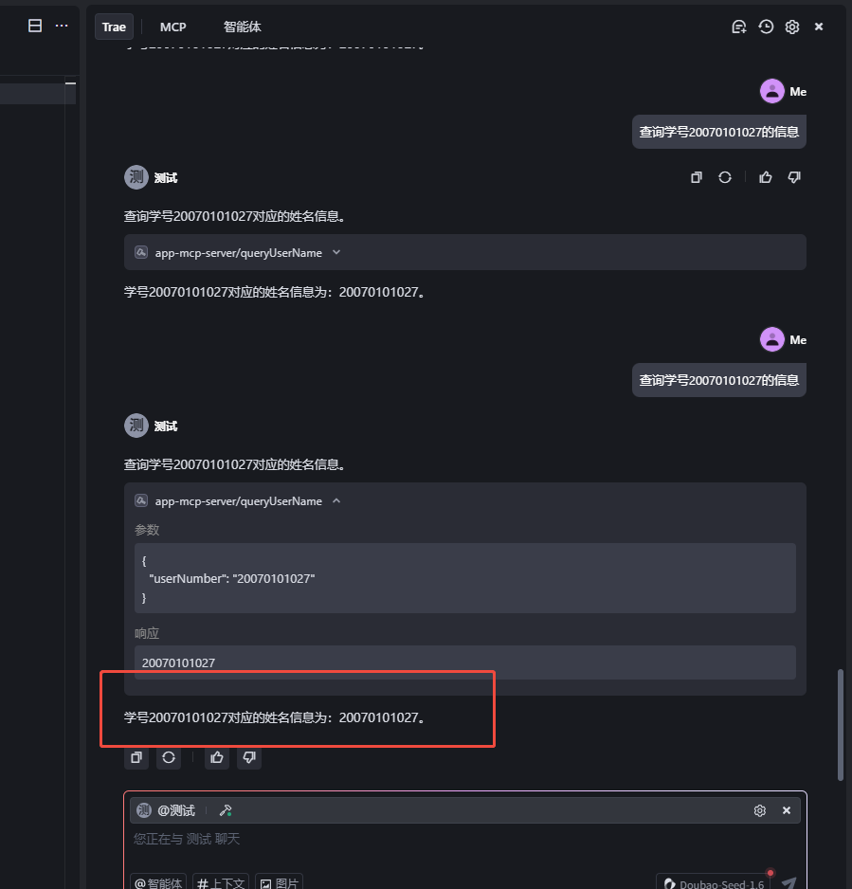The width and height of the screenshot is (852, 889).
Task: Close the Trae chat panel
Action: (819, 27)
